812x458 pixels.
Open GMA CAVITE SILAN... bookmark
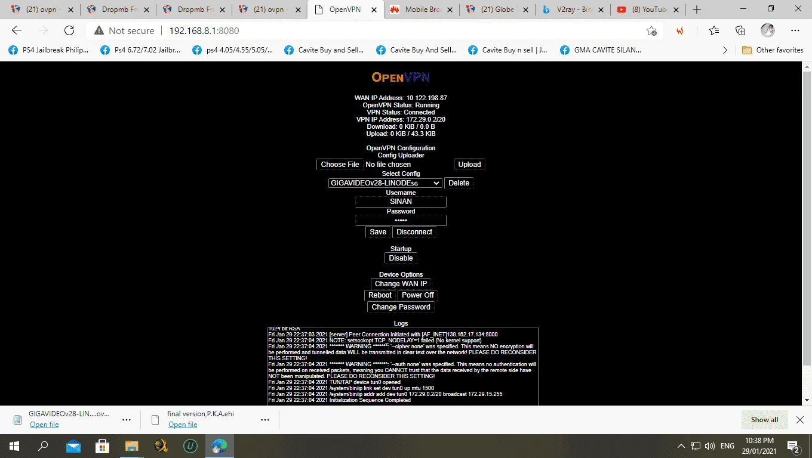tap(601, 50)
